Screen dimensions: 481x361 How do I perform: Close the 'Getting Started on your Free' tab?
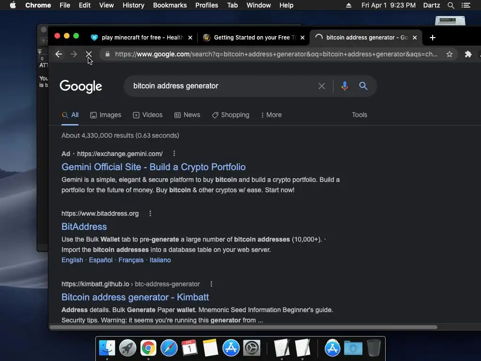pos(303,38)
